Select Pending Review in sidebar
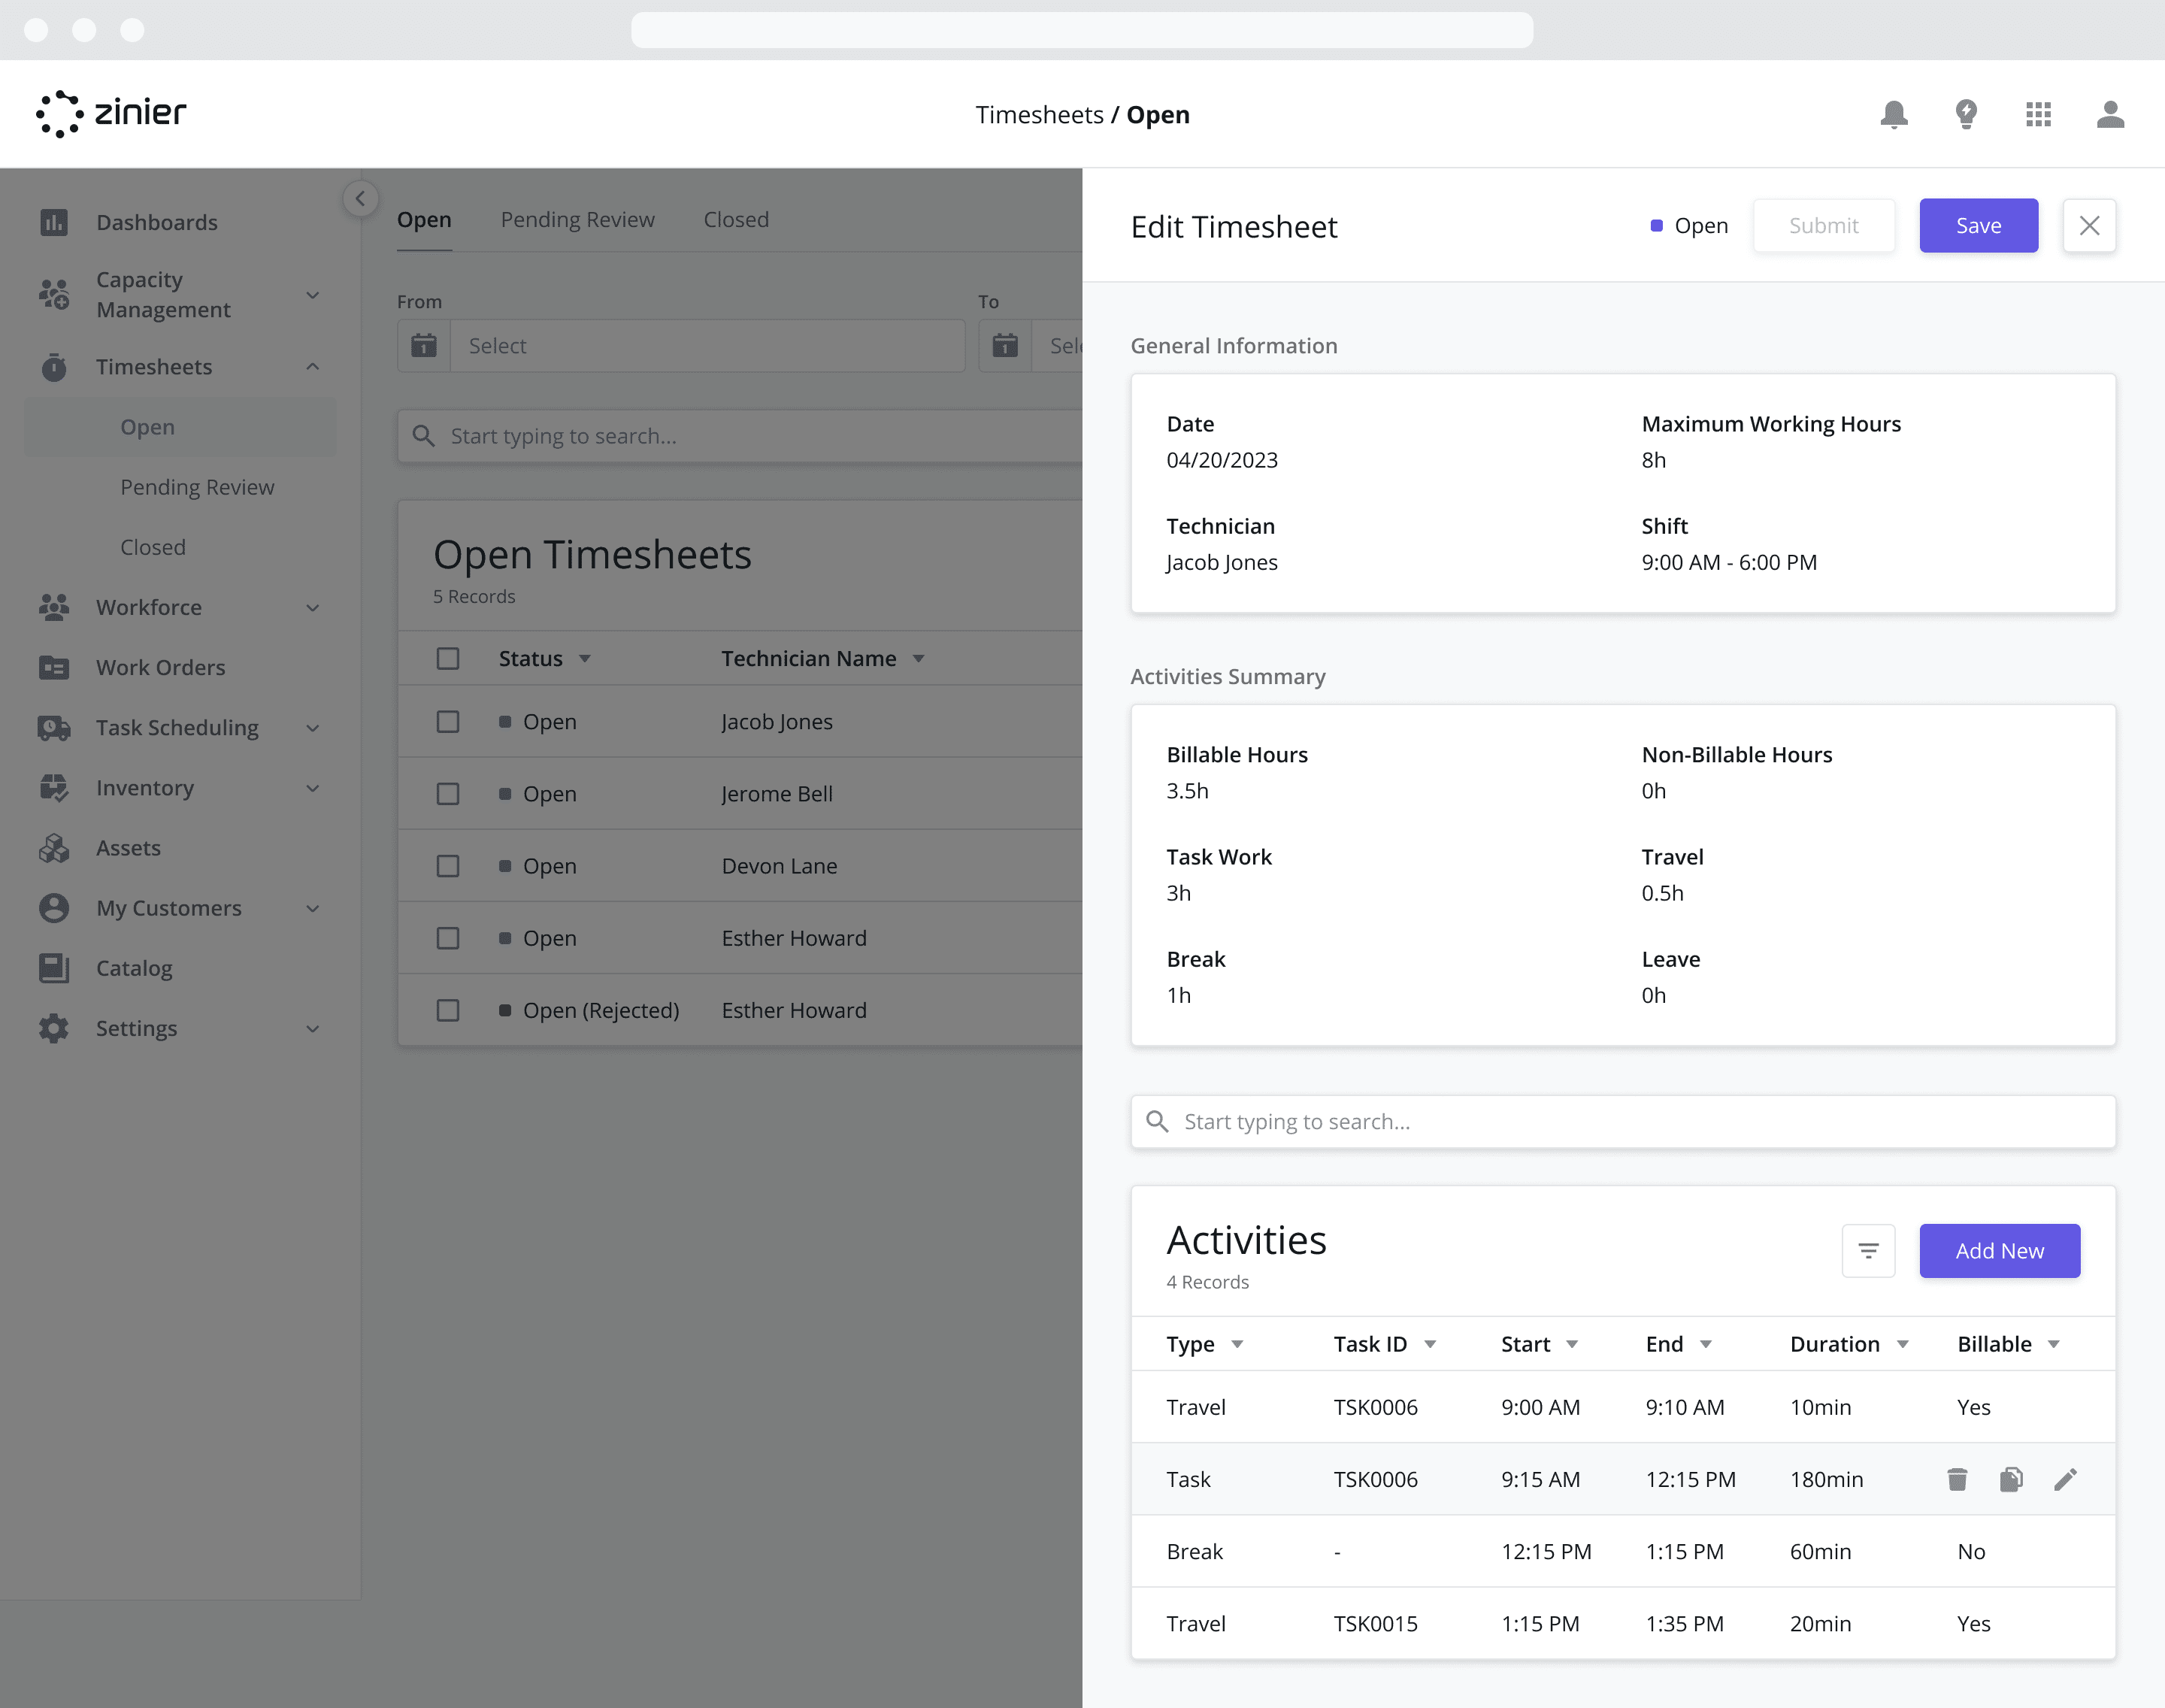Image resolution: width=2165 pixels, height=1708 pixels. coord(197,487)
